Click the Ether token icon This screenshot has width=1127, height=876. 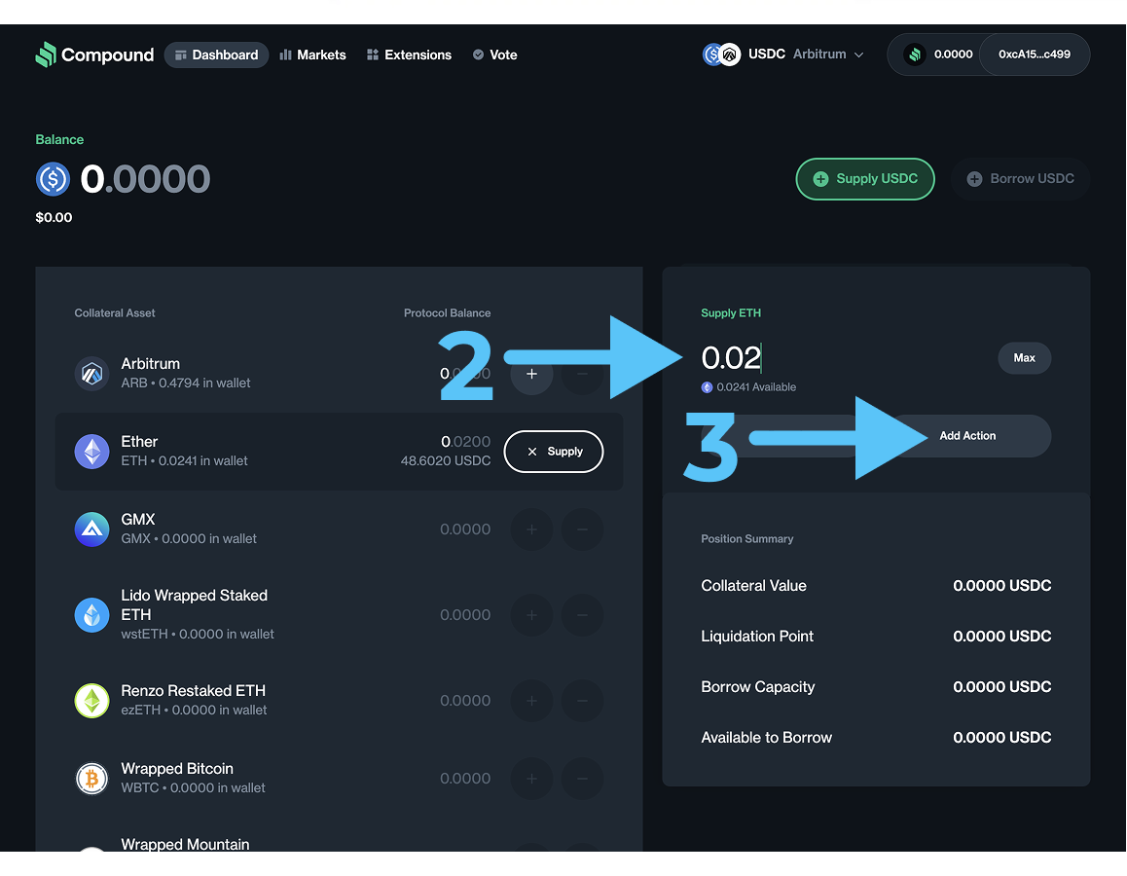(x=92, y=451)
